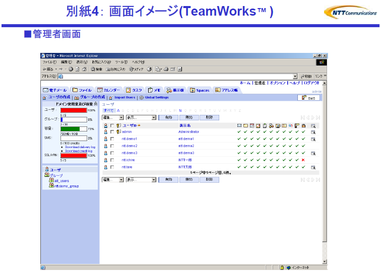Viewport: 380px width, 272px height.
Task: Click the IE Refresh toolbar icon
Action: tap(78, 70)
